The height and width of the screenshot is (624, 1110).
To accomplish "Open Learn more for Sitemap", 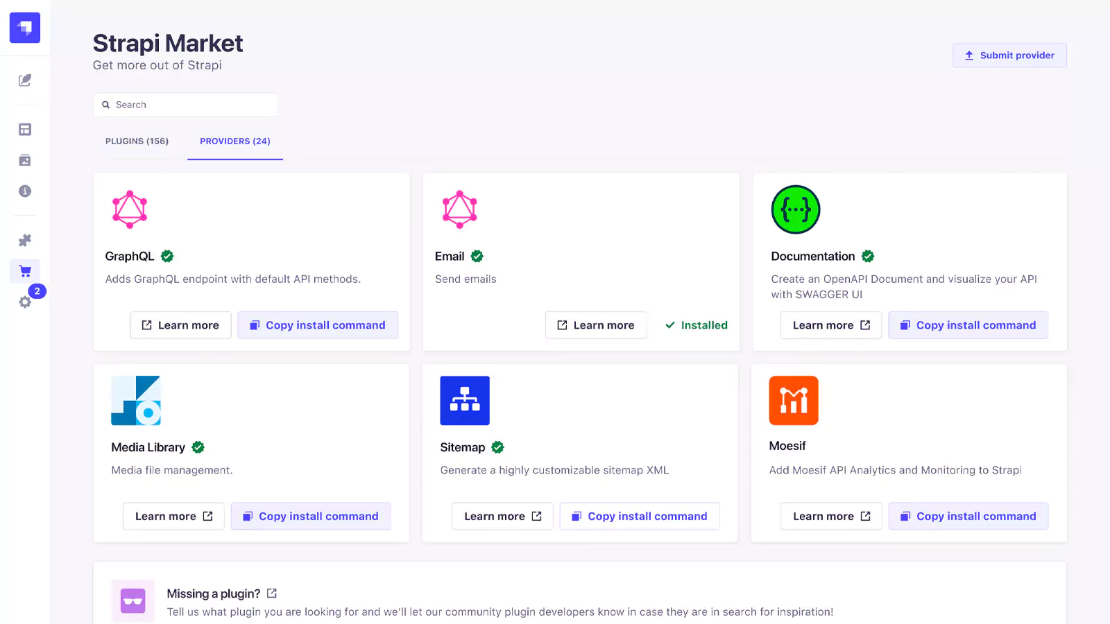I will (x=502, y=517).
